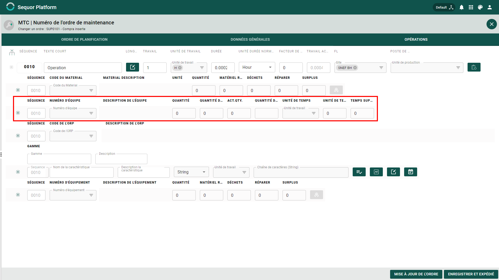Open the notifications bell
Viewport: 499px width, 280px height.
pyautogui.click(x=462, y=7)
